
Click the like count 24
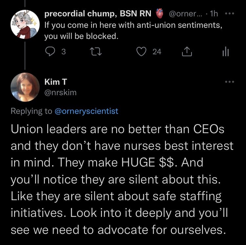tap(157, 51)
